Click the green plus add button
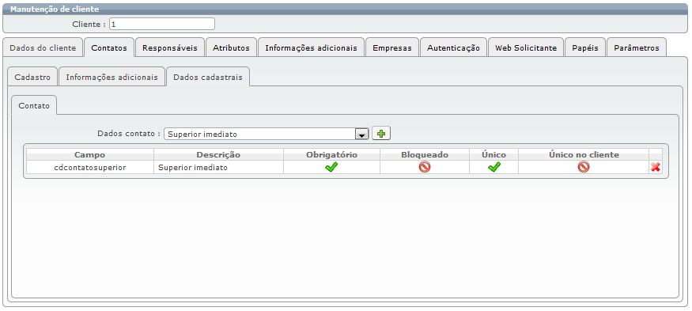The image size is (692, 311). pos(381,134)
